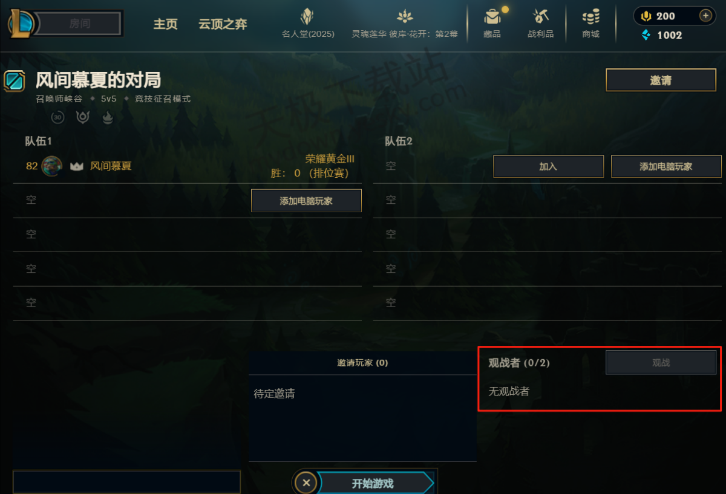This screenshot has width=726, height=494.
Task: Open the 战利品 loot icon
Action: (x=540, y=16)
